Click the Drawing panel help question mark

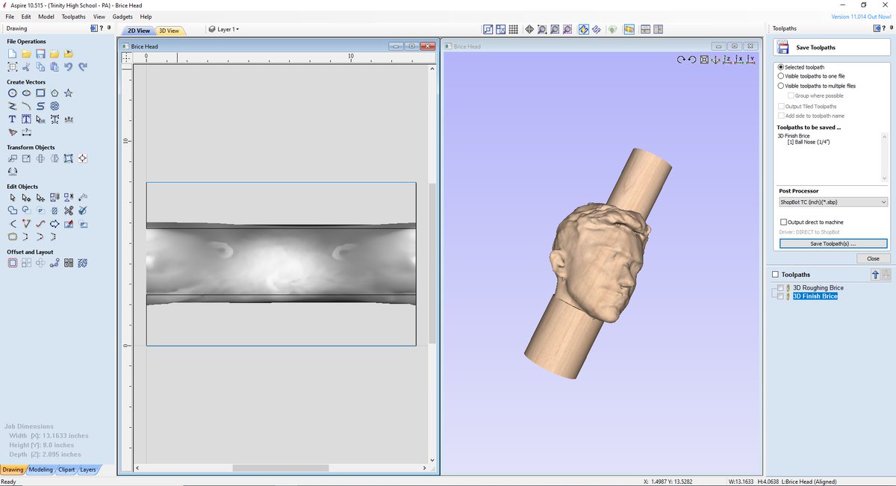coord(102,28)
